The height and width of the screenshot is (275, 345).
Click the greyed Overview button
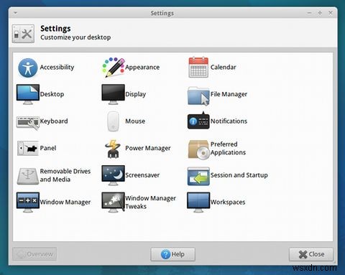(x=34, y=254)
